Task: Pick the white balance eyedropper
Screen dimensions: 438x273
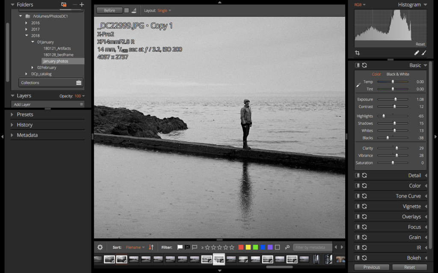Action: pos(358,85)
